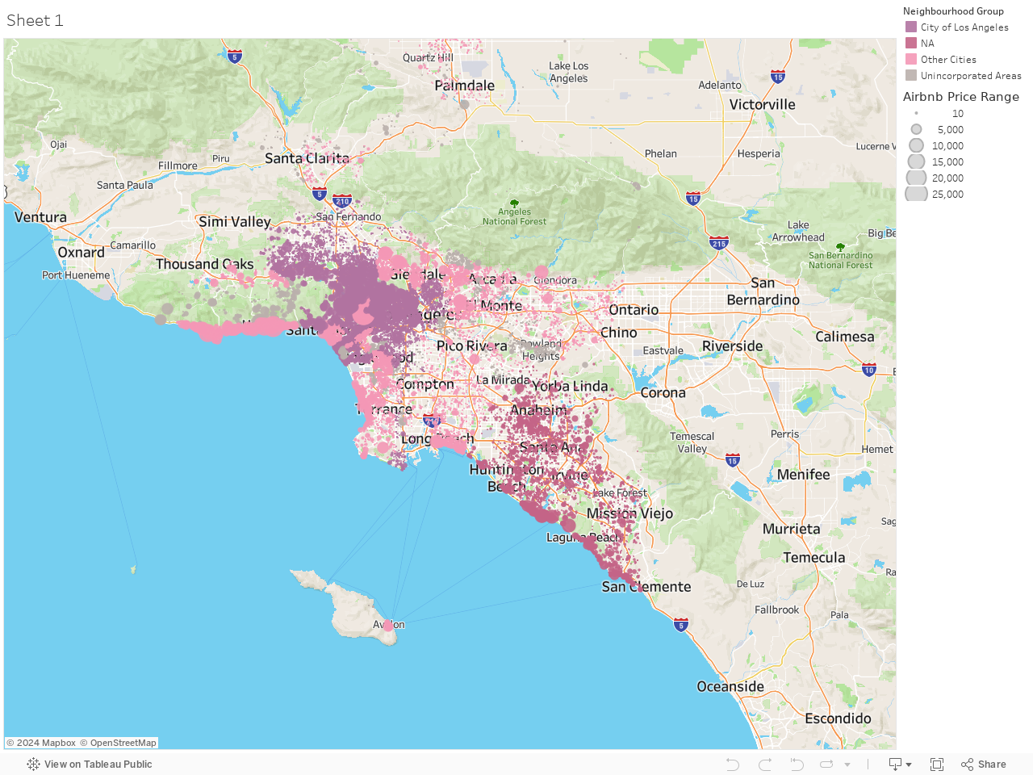This screenshot has height=775, width=1033.
Task: Click the Interstate 210 highway shield
Action: (342, 201)
